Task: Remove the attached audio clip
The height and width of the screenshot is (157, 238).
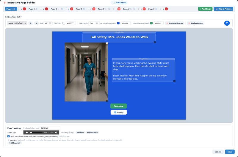Action: tap(80, 133)
